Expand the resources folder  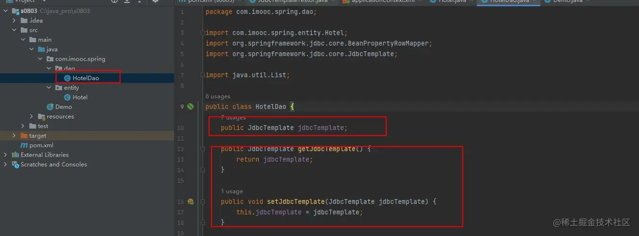(x=32, y=117)
